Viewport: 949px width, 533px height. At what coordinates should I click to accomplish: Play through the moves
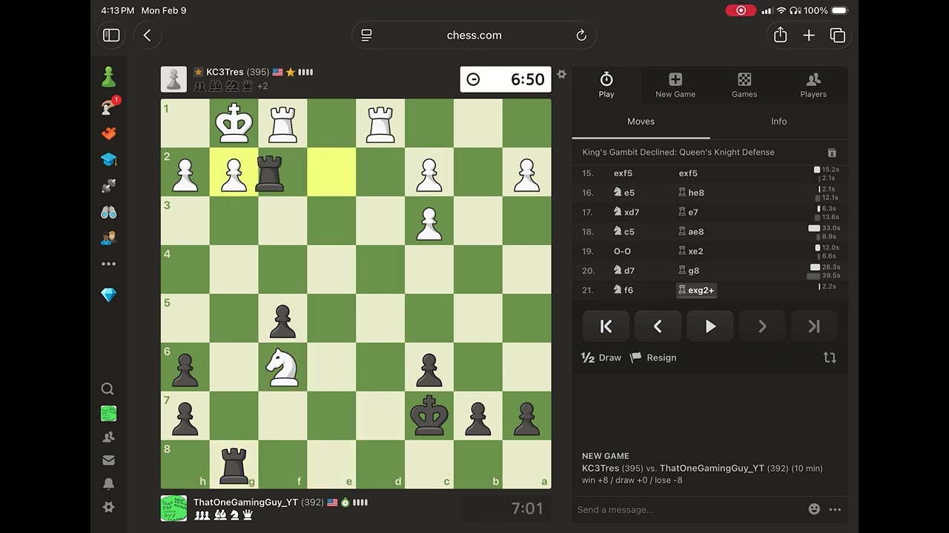click(710, 326)
